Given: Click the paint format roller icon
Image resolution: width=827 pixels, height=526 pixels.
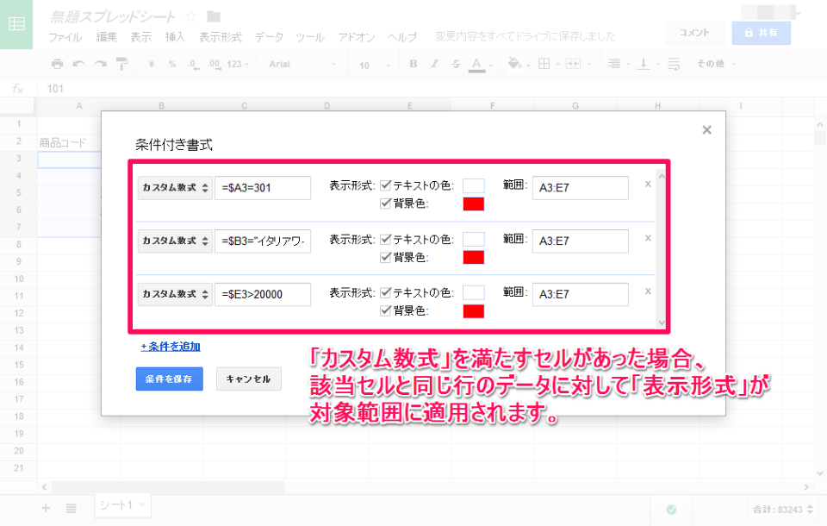Looking at the screenshot, I should tap(121, 64).
